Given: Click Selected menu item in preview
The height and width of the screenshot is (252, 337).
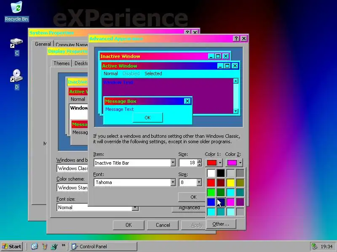Looking at the screenshot, I should [x=153, y=73].
